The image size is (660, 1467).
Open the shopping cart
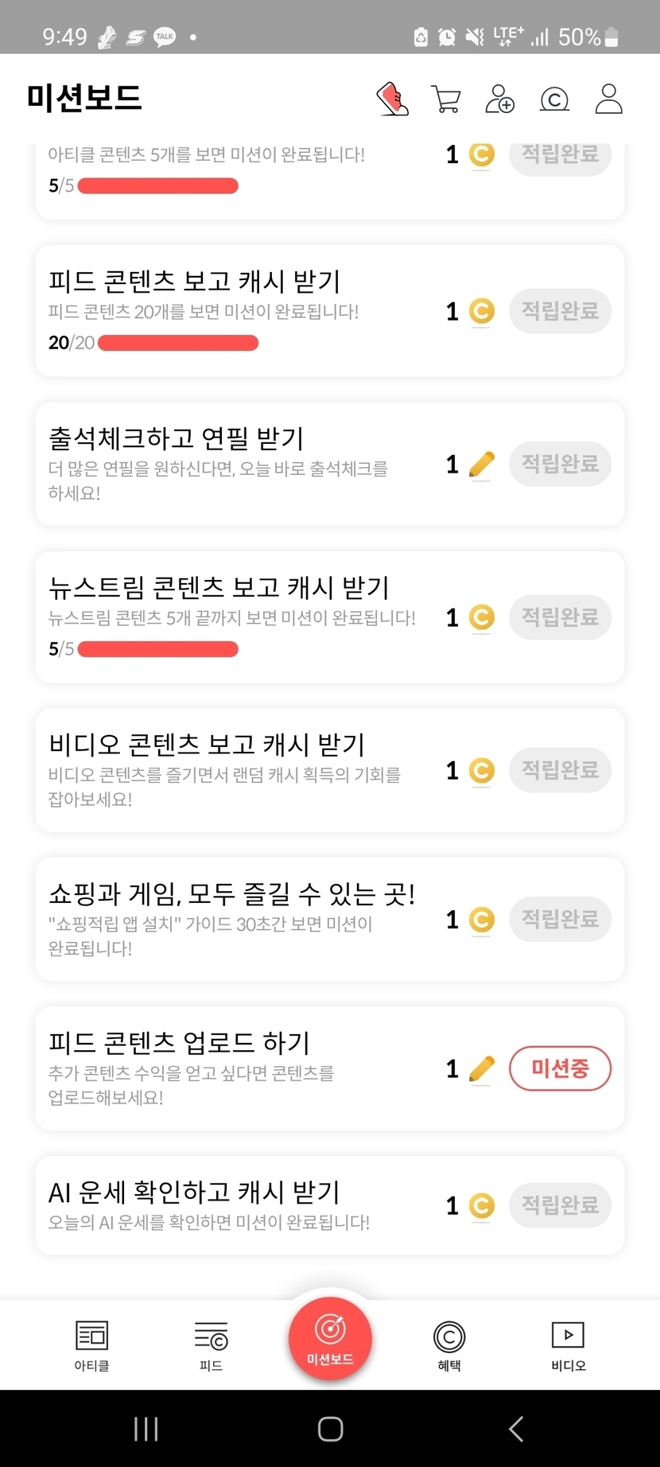(x=445, y=99)
